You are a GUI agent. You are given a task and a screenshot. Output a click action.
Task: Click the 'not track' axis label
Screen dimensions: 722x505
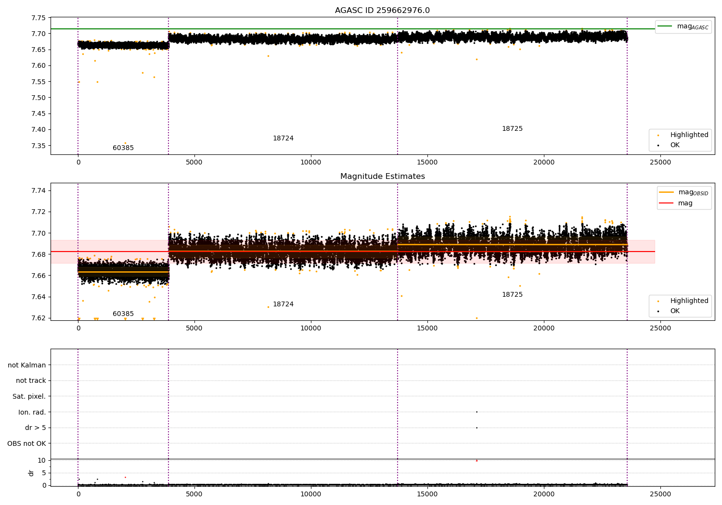[31, 381]
